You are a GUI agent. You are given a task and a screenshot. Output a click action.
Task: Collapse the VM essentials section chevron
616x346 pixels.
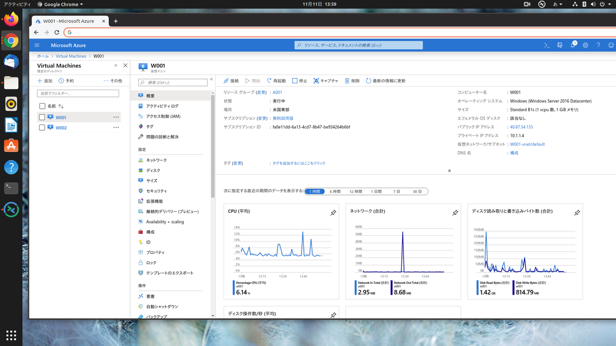(449, 171)
